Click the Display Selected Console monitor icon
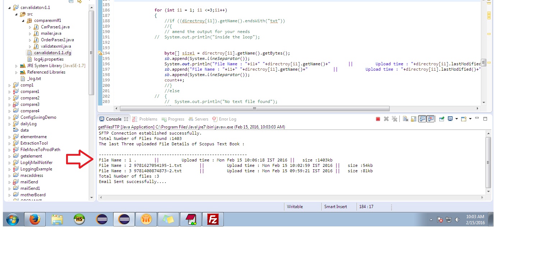The image size is (547, 277). (450, 119)
